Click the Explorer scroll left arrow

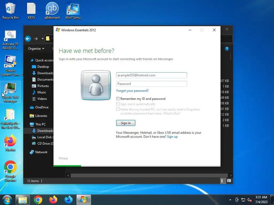pos(68,175)
